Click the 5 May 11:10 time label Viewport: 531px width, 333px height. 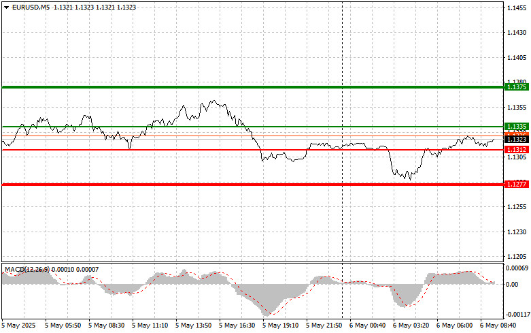click(x=150, y=326)
